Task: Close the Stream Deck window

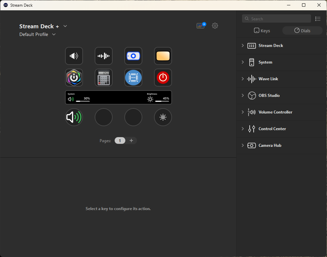Action: (319, 5)
